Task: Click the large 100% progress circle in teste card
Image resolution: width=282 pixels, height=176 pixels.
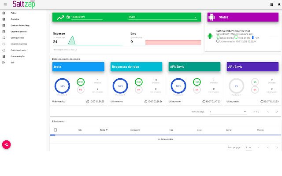Action: (x=62, y=86)
